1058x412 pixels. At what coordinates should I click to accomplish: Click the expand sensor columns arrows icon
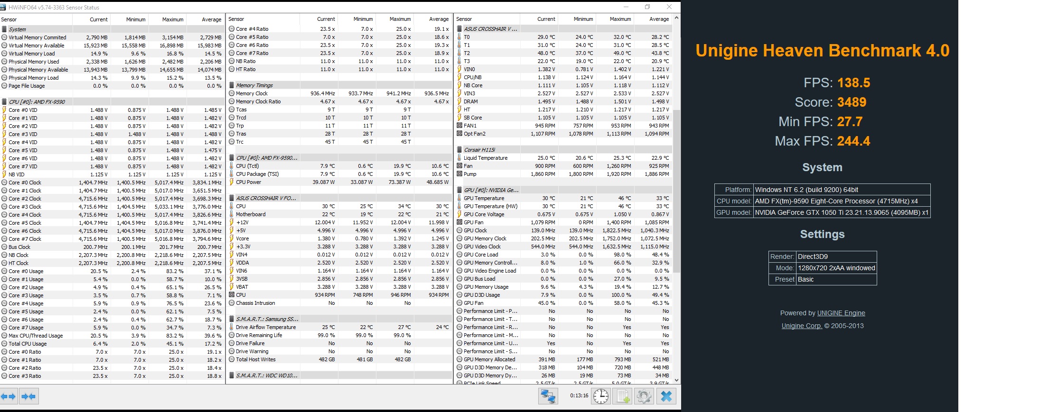pos(9,396)
